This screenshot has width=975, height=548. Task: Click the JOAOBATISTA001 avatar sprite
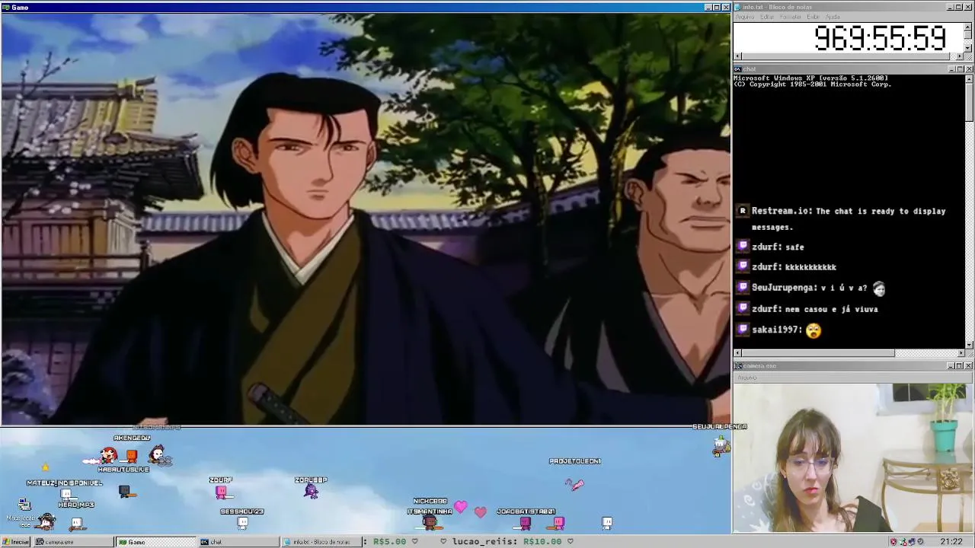tap(525, 523)
